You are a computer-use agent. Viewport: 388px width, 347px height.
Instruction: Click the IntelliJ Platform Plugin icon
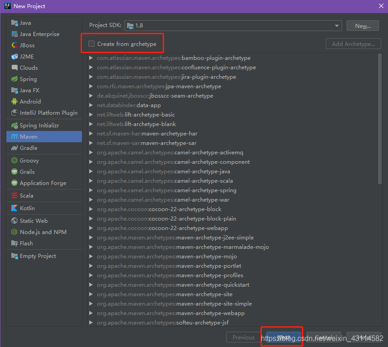(14, 113)
